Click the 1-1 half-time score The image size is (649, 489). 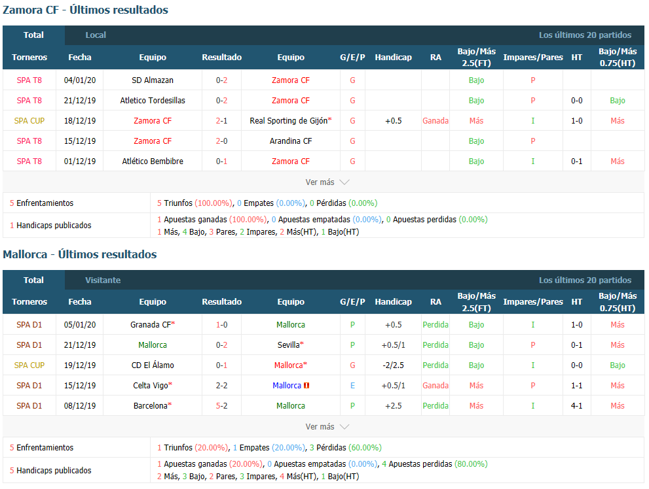(x=576, y=385)
